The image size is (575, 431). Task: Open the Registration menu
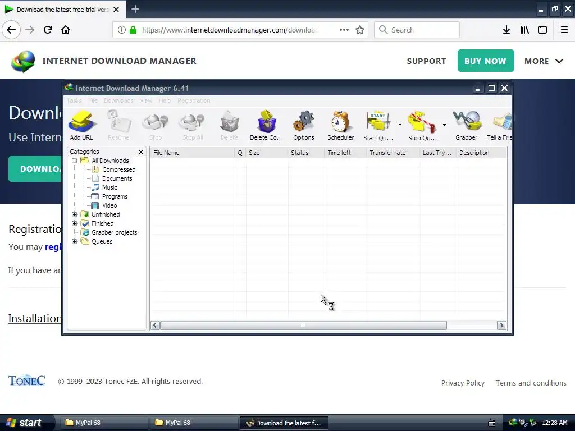coord(194,100)
